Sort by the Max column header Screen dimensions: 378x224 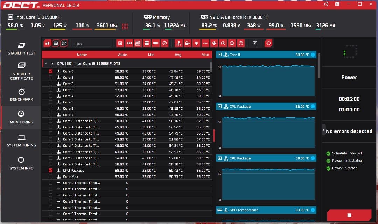(205, 55)
